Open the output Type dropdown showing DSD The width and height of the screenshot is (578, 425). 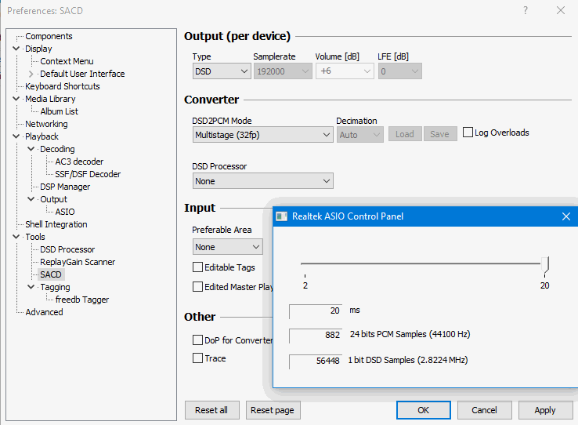click(222, 71)
